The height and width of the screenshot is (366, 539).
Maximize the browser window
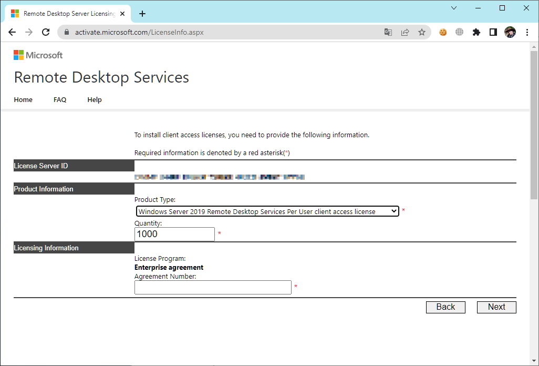click(502, 8)
